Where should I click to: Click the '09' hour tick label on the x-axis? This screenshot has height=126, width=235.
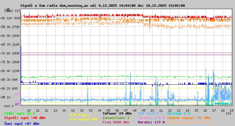pyautogui.click(x=143, y=110)
